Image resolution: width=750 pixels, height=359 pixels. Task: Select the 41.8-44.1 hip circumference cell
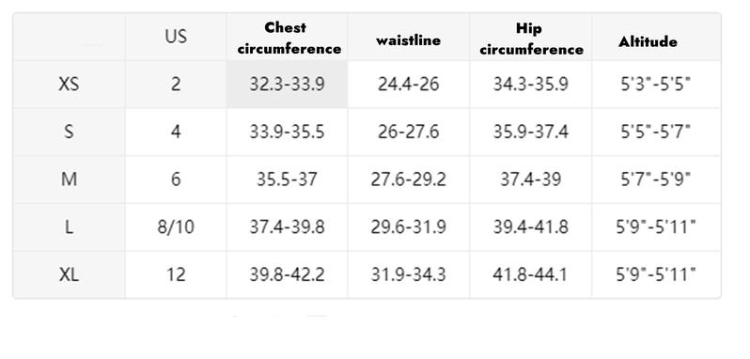[x=531, y=274]
